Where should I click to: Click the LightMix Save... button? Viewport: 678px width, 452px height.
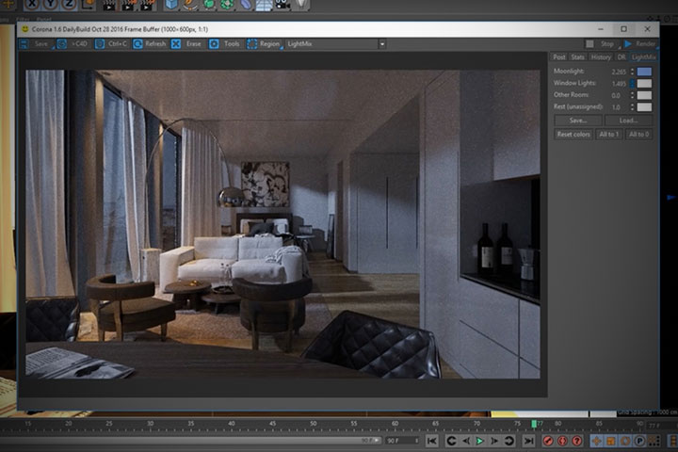click(x=577, y=121)
